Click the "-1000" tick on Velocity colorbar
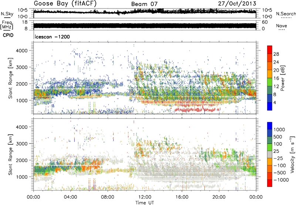Image resolution: width=296 pixels, height=205 pixels. point(281,180)
